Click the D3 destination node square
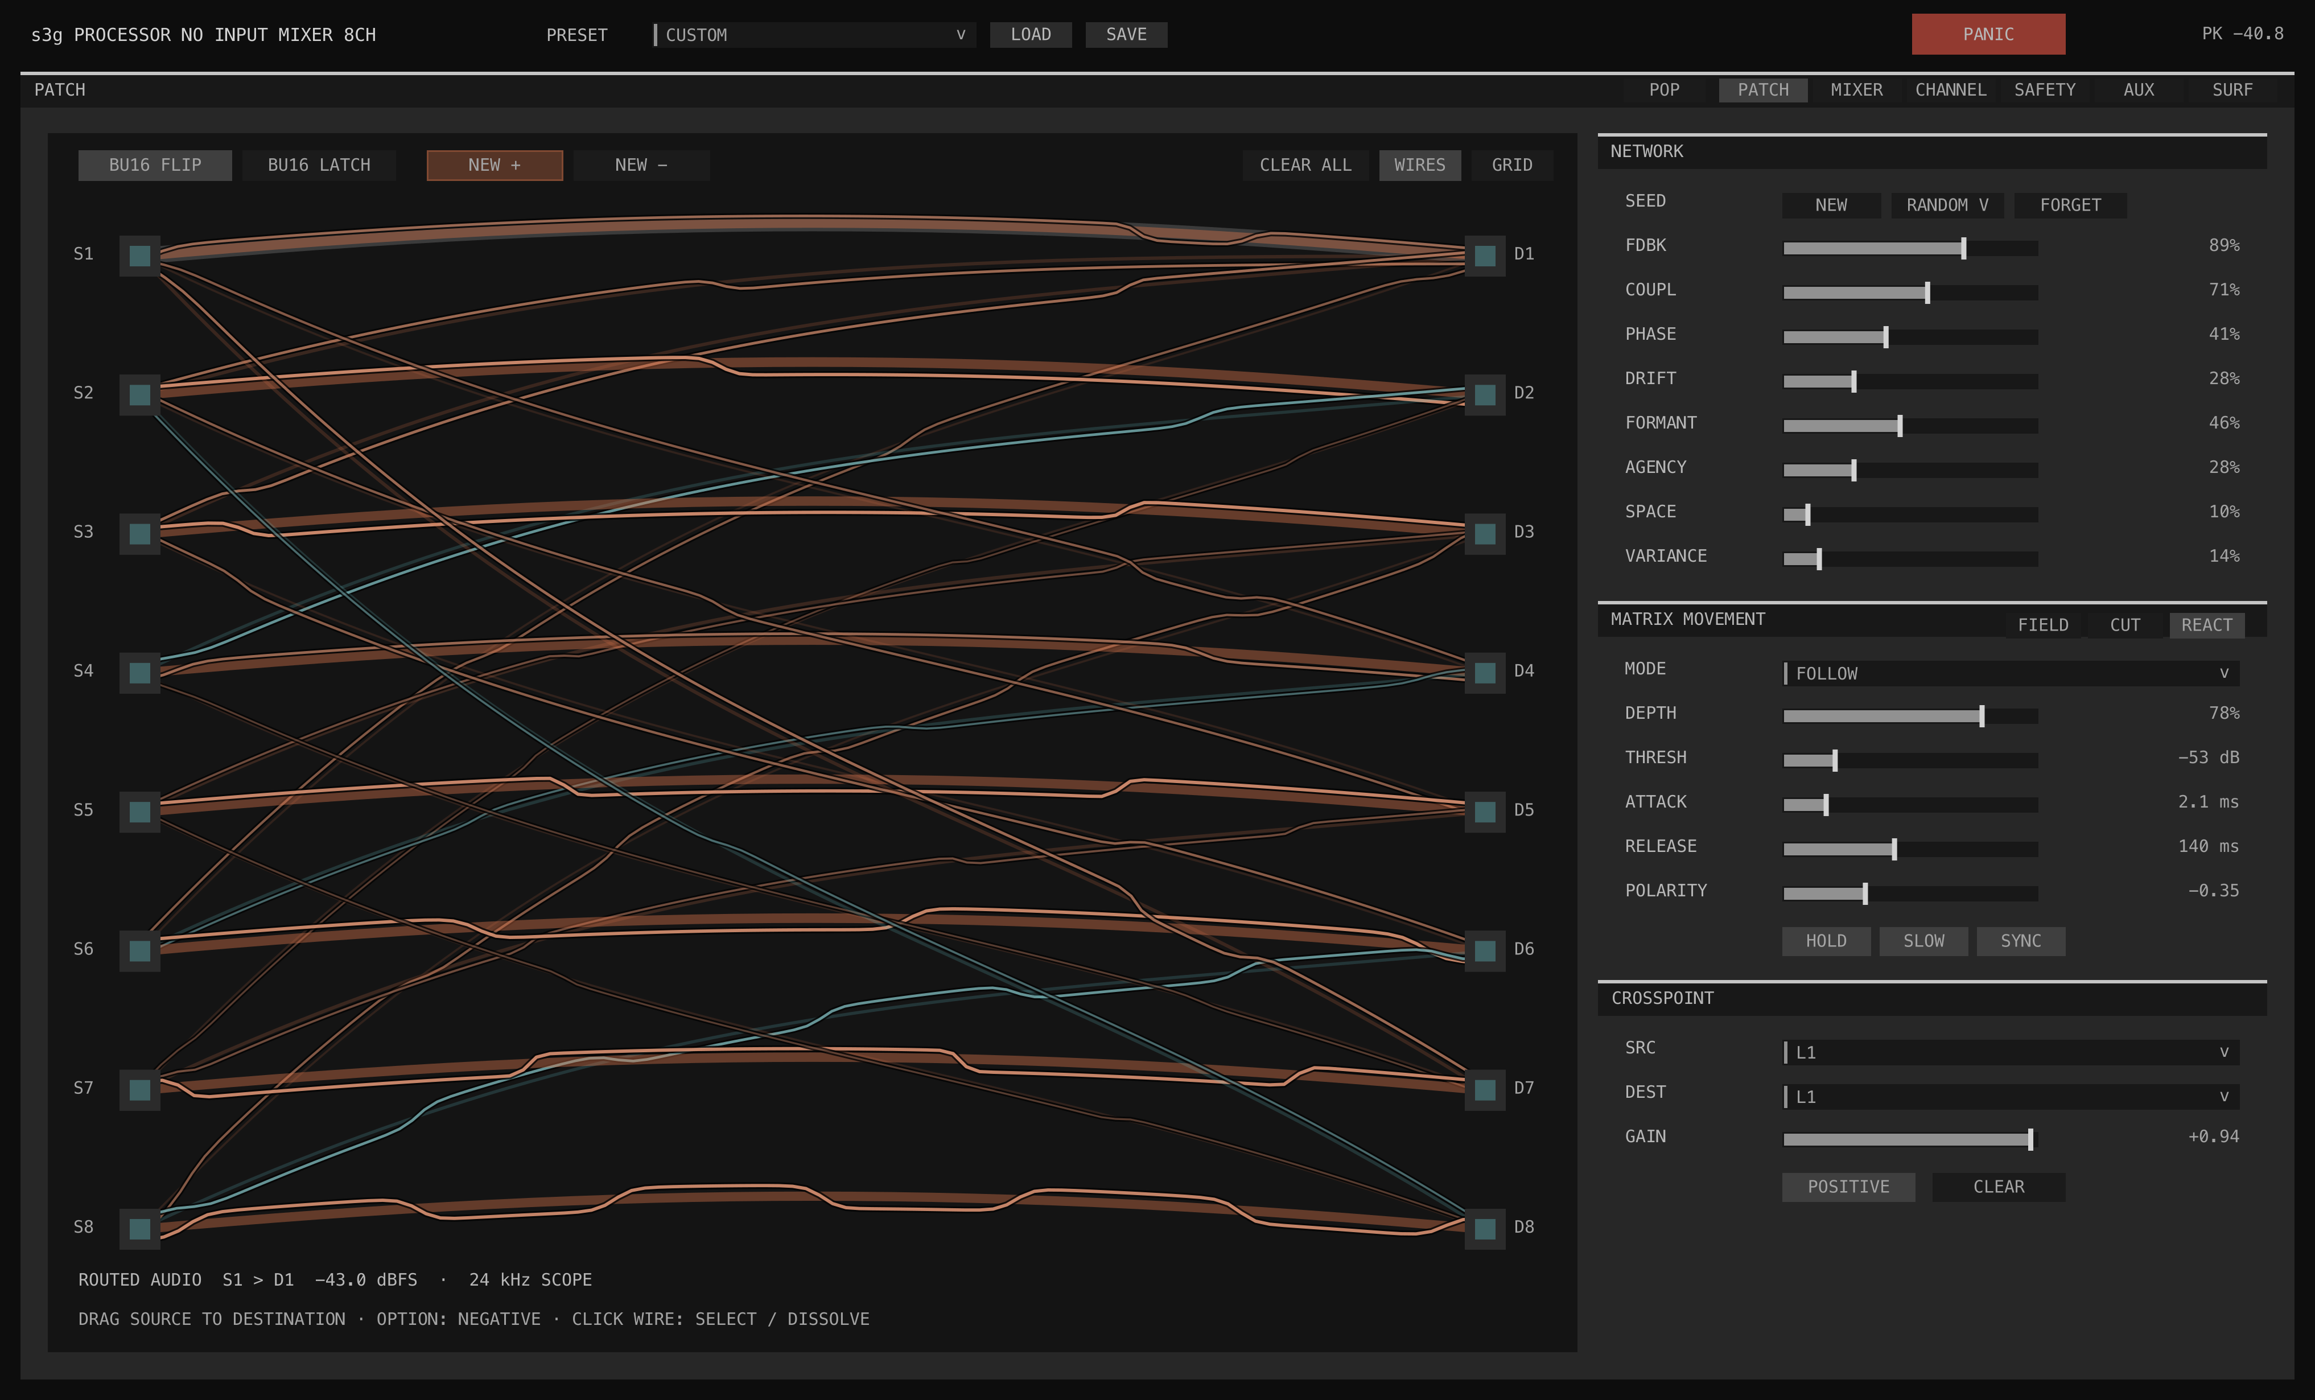This screenshot has width=2315, height=1400. tap(1485, 533)
